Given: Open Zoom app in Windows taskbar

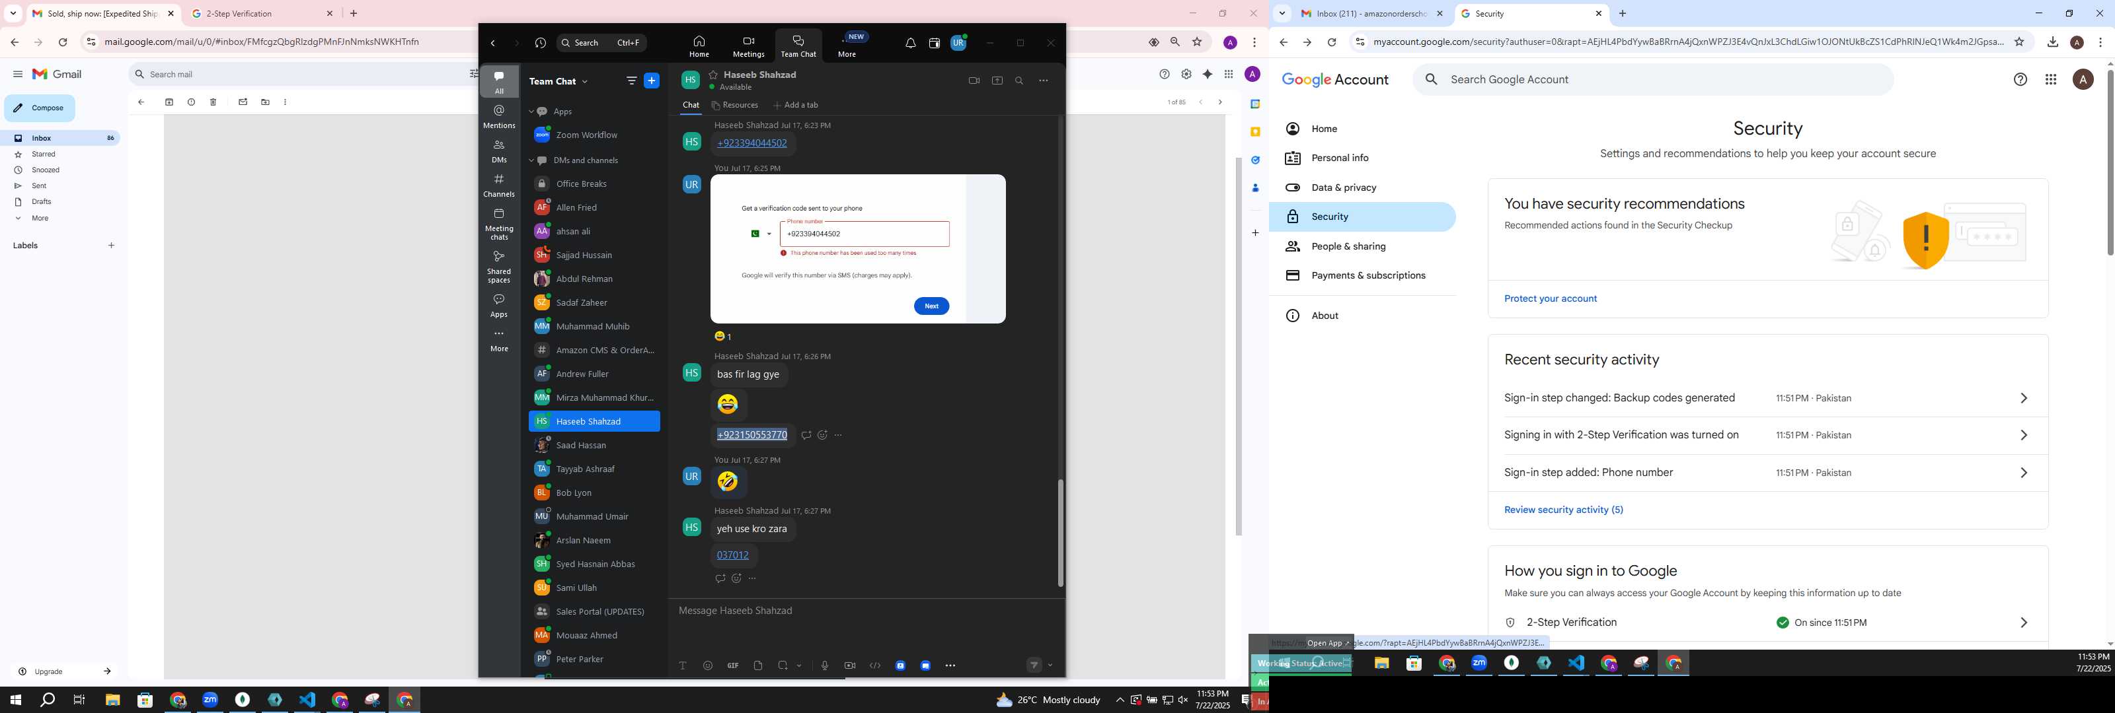Looking at the screenshot, I should [210, 700].
